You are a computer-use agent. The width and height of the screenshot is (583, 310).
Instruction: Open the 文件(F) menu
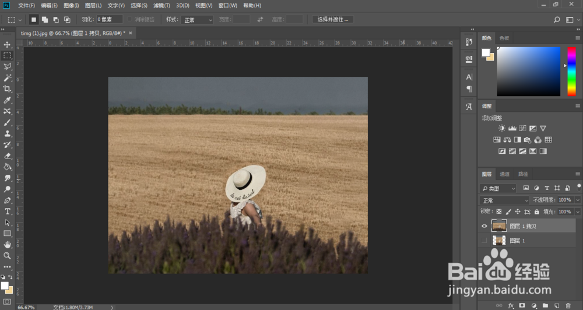coord(26,6)
